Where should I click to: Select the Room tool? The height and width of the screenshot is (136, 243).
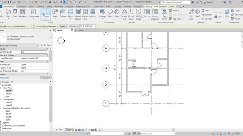click(147, 14)
